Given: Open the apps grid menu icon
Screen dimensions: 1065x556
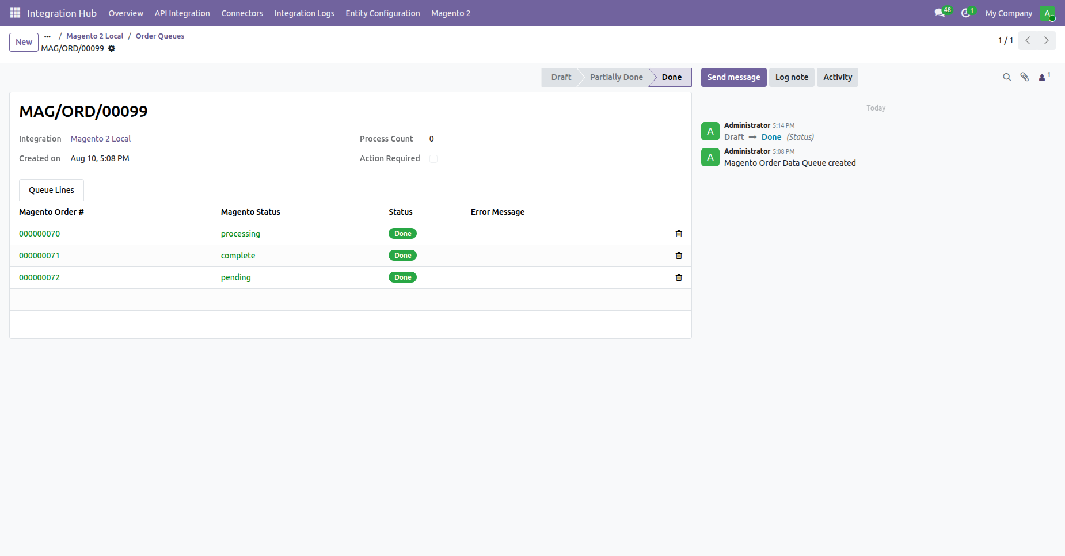Looking at the screenshot, I should 15,13.
